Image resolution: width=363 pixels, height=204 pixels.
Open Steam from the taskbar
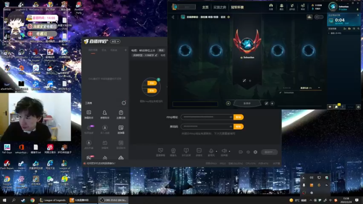[23, 200]
